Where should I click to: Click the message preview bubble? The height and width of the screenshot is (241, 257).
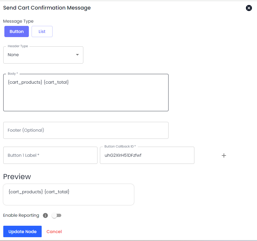click(x=69, y=194)
